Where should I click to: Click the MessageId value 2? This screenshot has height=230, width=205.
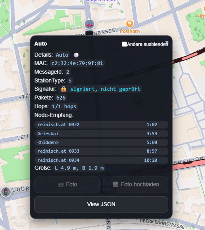tap(68, 72)
